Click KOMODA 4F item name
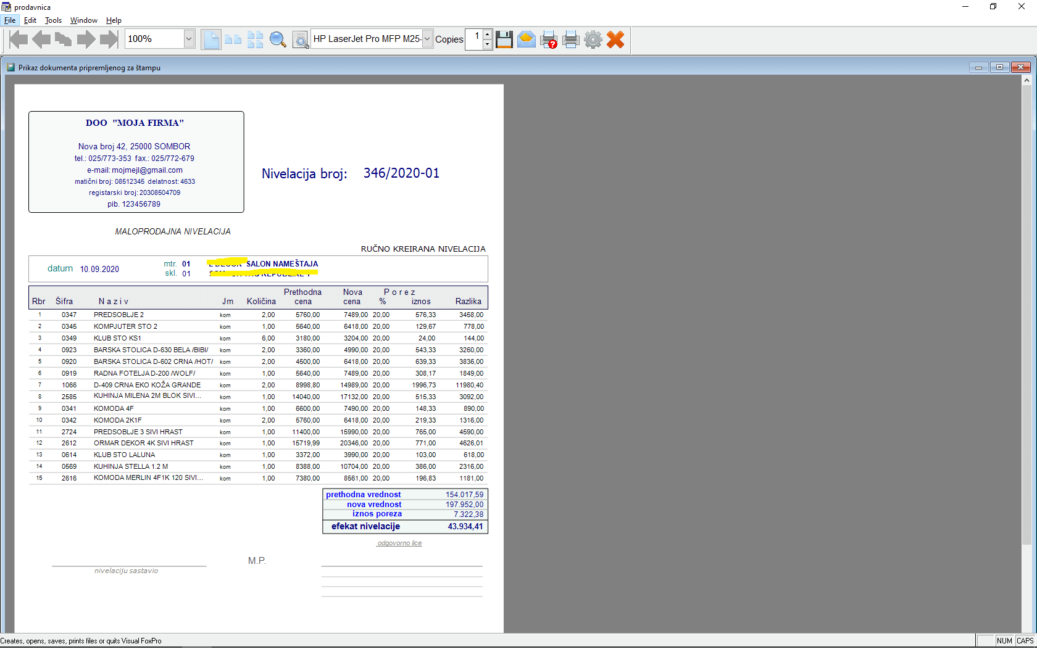 tap(114, 408)
